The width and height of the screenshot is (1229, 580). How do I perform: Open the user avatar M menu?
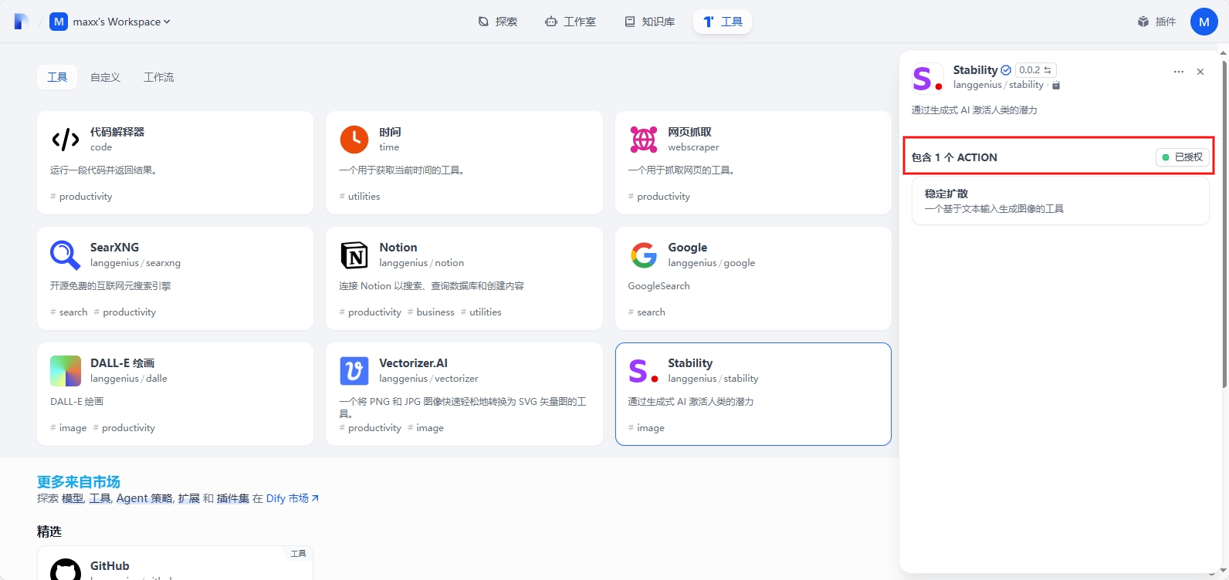click(x=1204, y=22)
